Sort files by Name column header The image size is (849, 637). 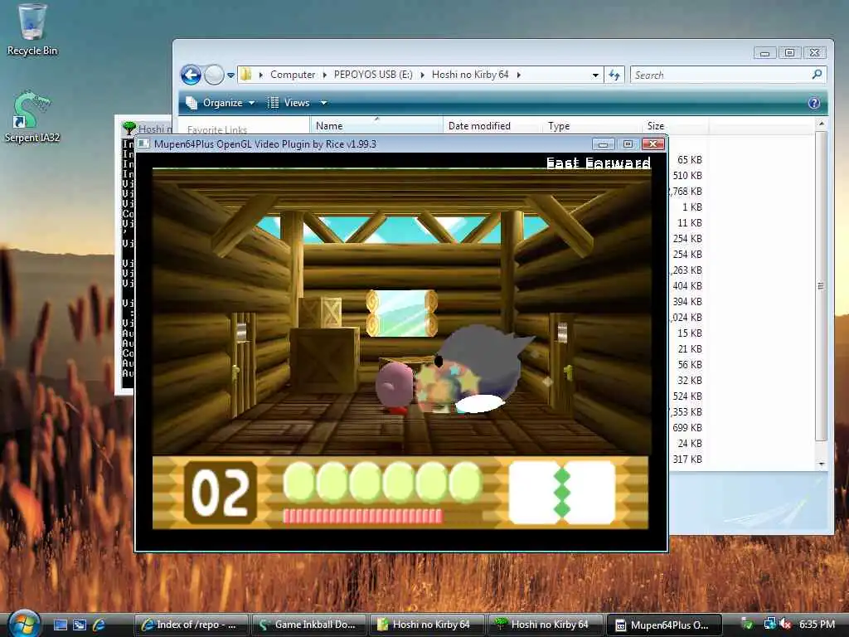tap(376, 126)
